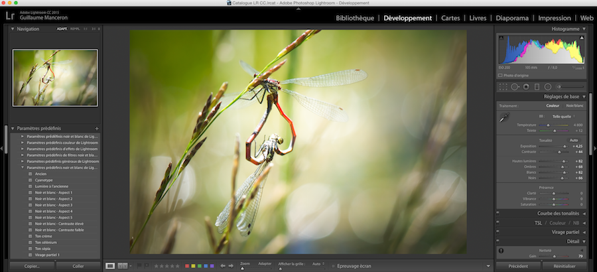The height and width of the screenshot is (272, 597).
Task: Open the Bibliothèque module
Action: [x=355, y=18]
